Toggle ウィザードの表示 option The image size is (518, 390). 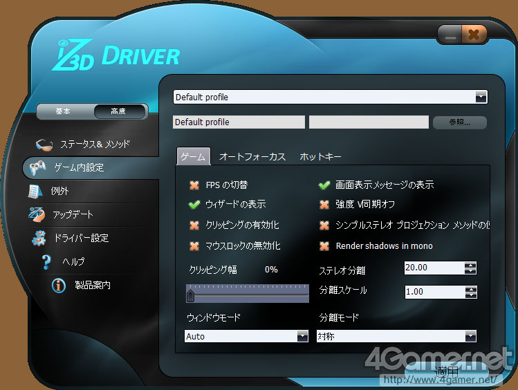coord(194,205)
